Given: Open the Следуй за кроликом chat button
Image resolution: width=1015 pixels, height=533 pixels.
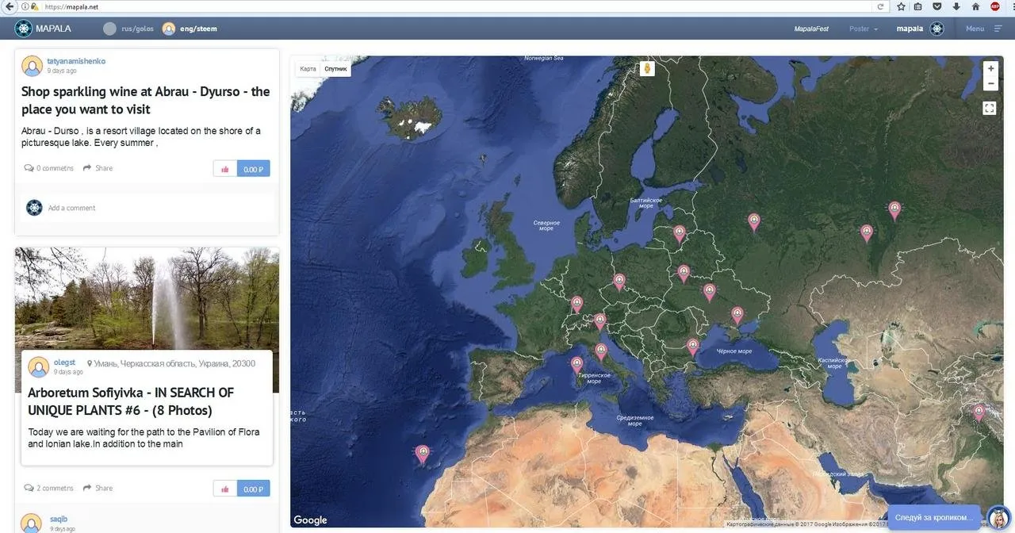Looking at the screenshot, I should pos(933,517).
